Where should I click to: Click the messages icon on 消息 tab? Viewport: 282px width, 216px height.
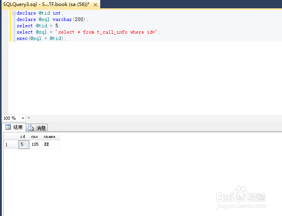31,128
